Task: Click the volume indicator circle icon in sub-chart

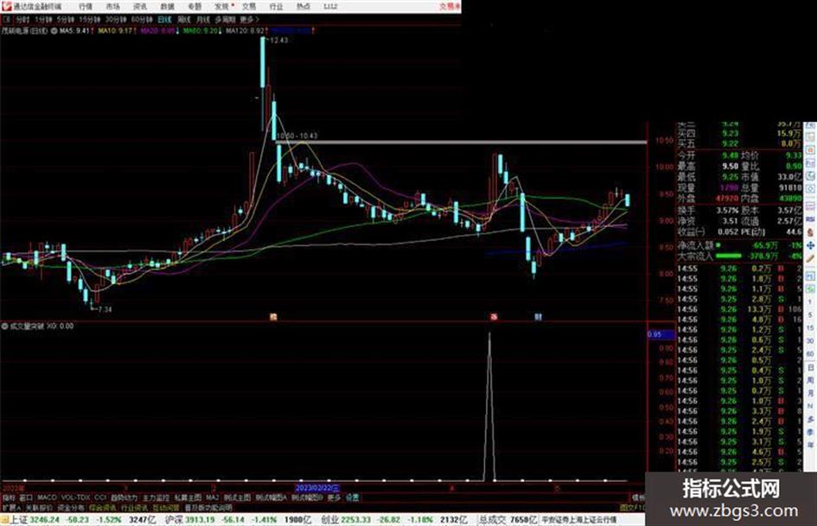Action: (x=4, y=326)
